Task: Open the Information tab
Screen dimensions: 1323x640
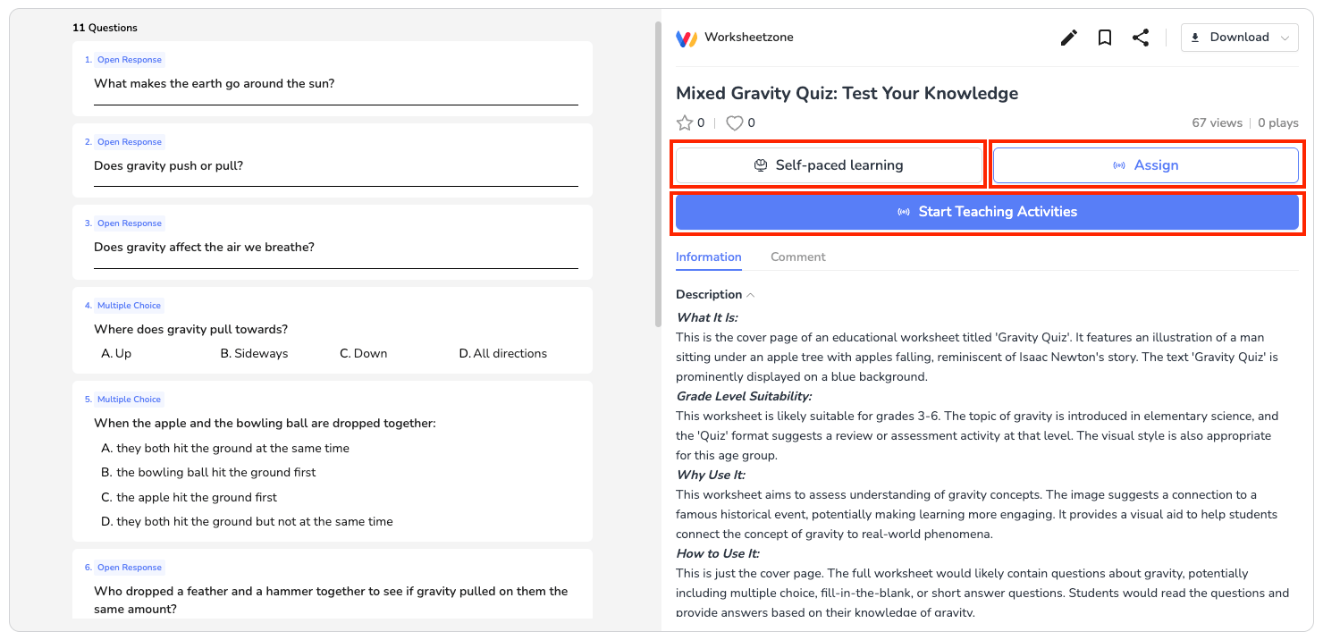Action: [708, 257]
